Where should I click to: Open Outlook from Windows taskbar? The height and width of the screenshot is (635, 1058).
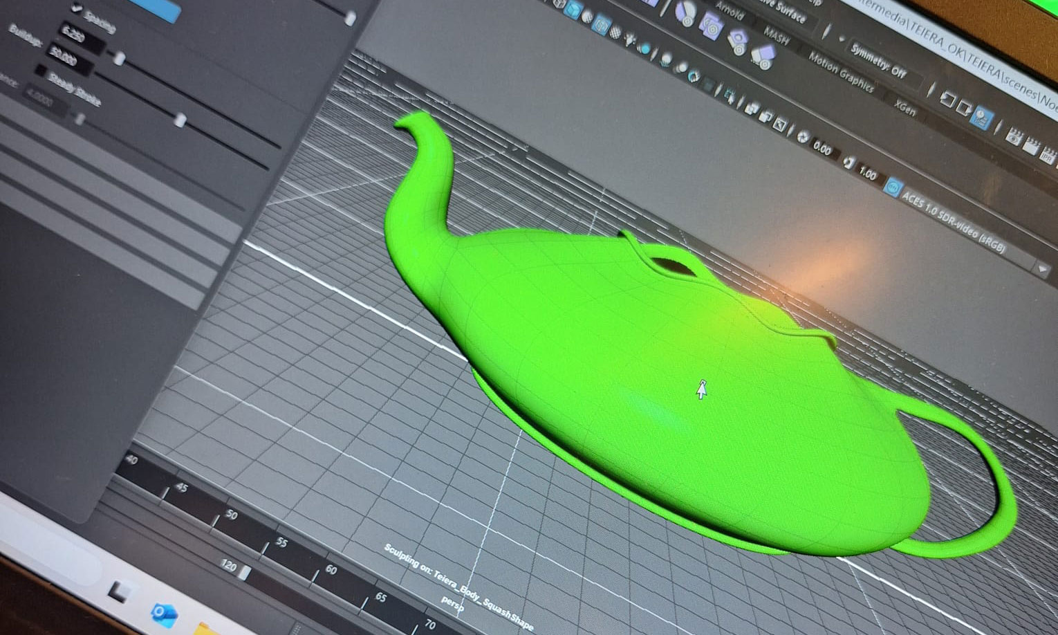click(166, 614)
